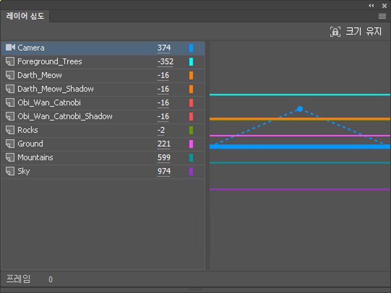Click the frame number value 0
The image size is (391, 293).
pos(50,279)
